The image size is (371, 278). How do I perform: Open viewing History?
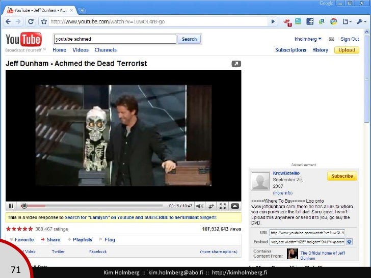pyautogui.click(x=320, y=50)
